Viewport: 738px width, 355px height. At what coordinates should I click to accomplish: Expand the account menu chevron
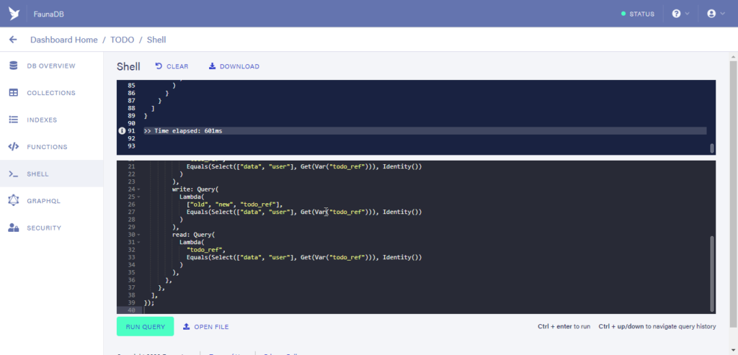point(722,14)
